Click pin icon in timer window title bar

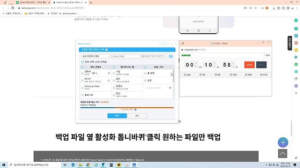(183, 44)
